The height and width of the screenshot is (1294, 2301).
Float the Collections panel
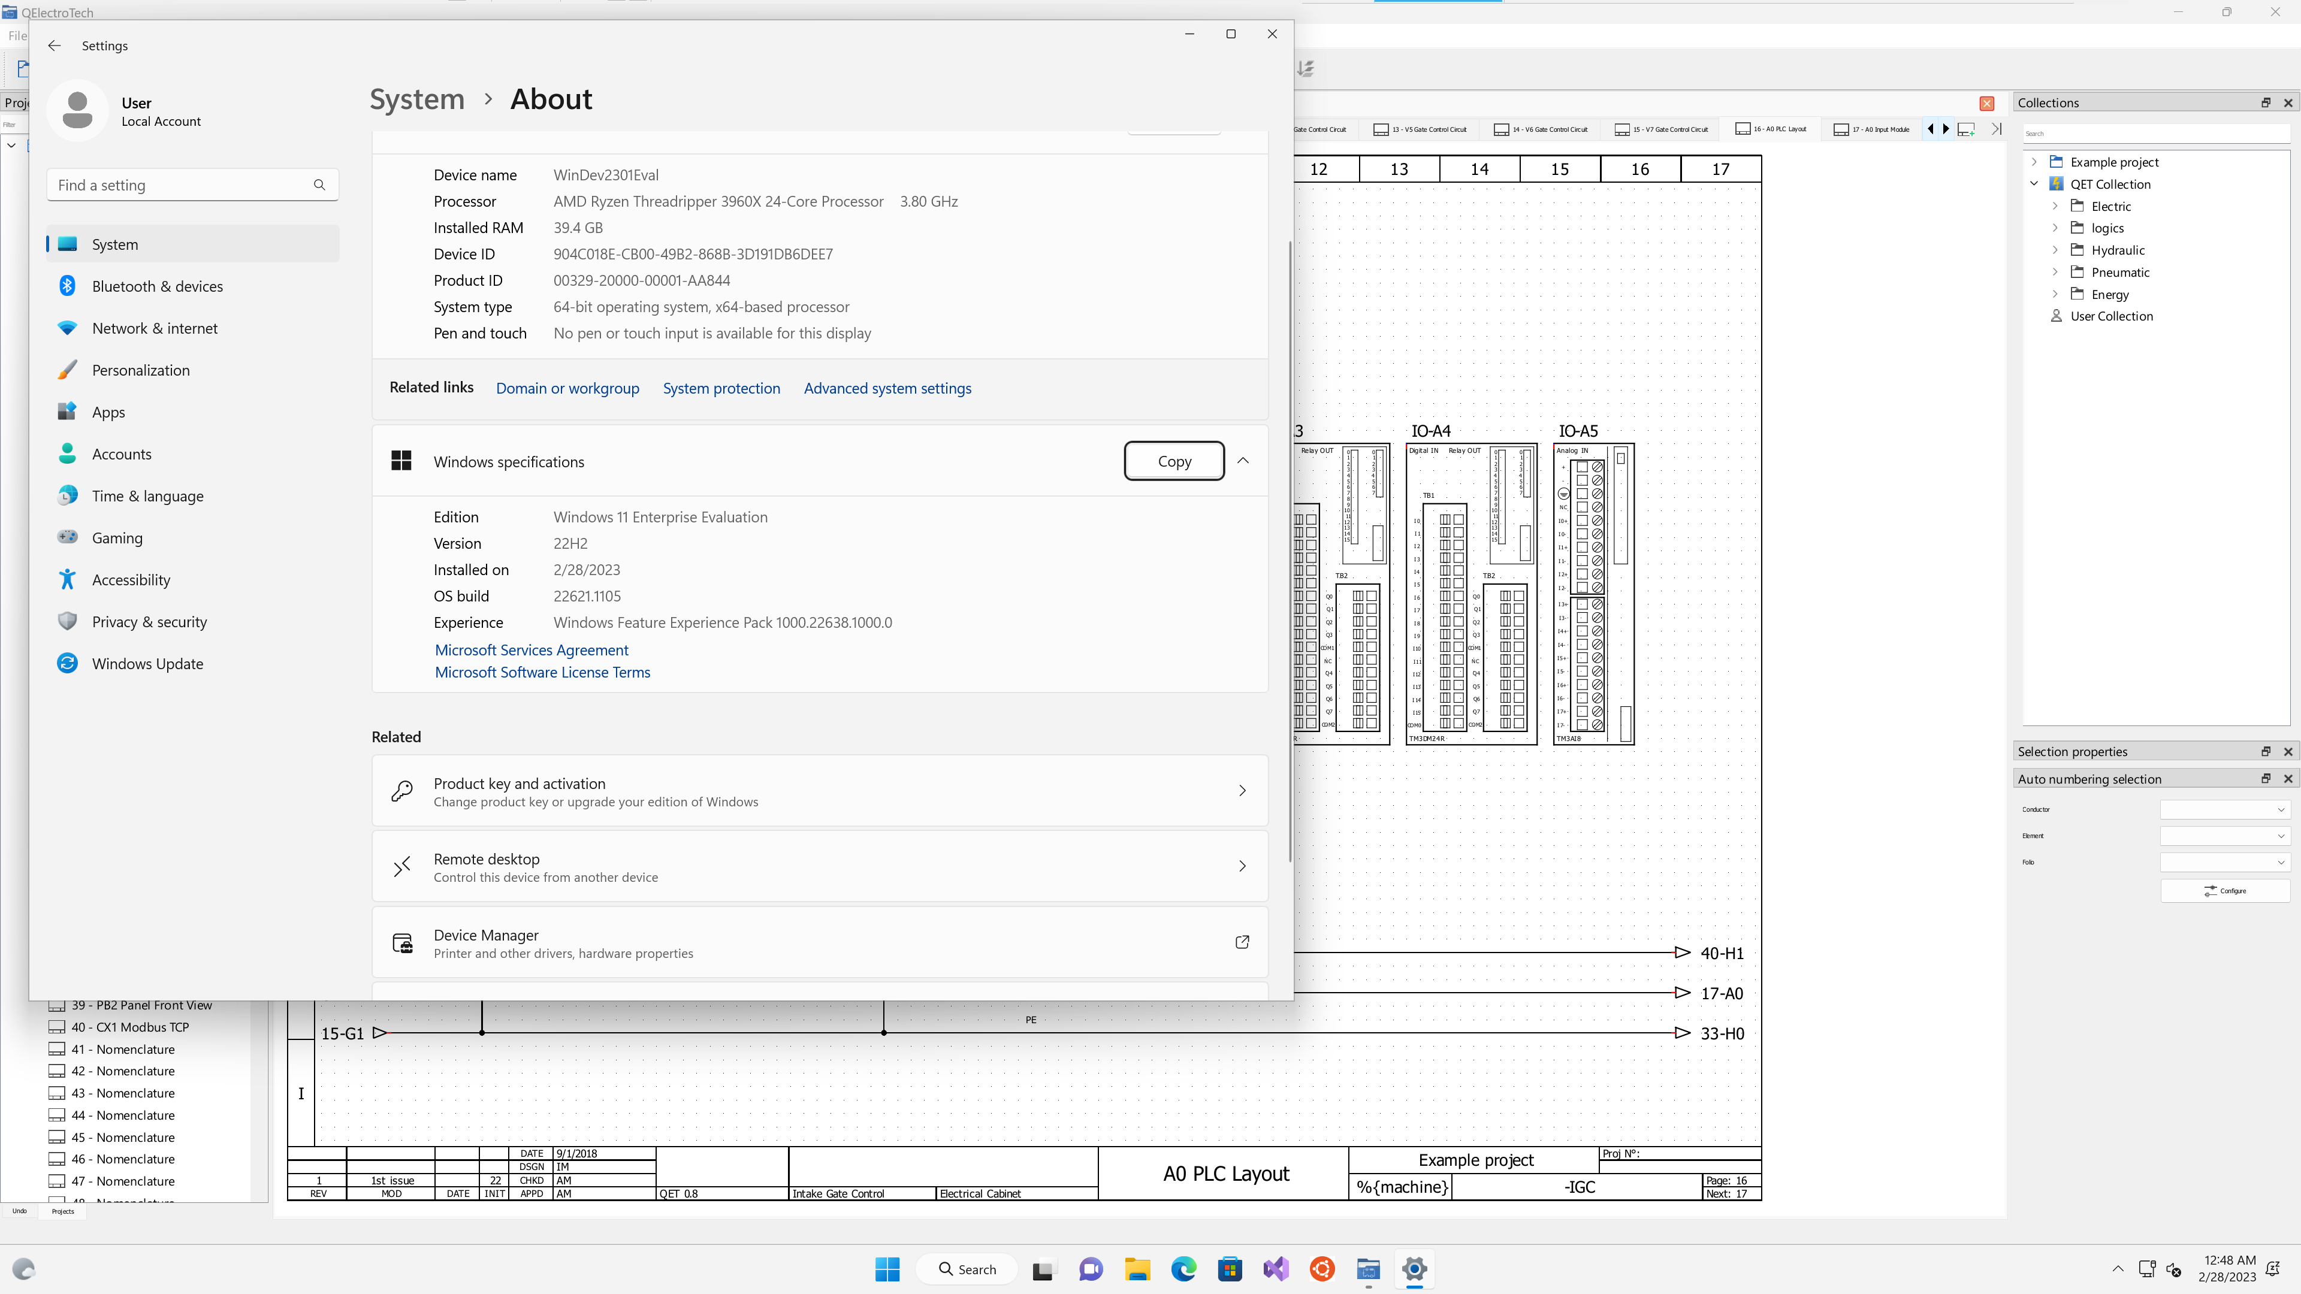(2265, 102)
